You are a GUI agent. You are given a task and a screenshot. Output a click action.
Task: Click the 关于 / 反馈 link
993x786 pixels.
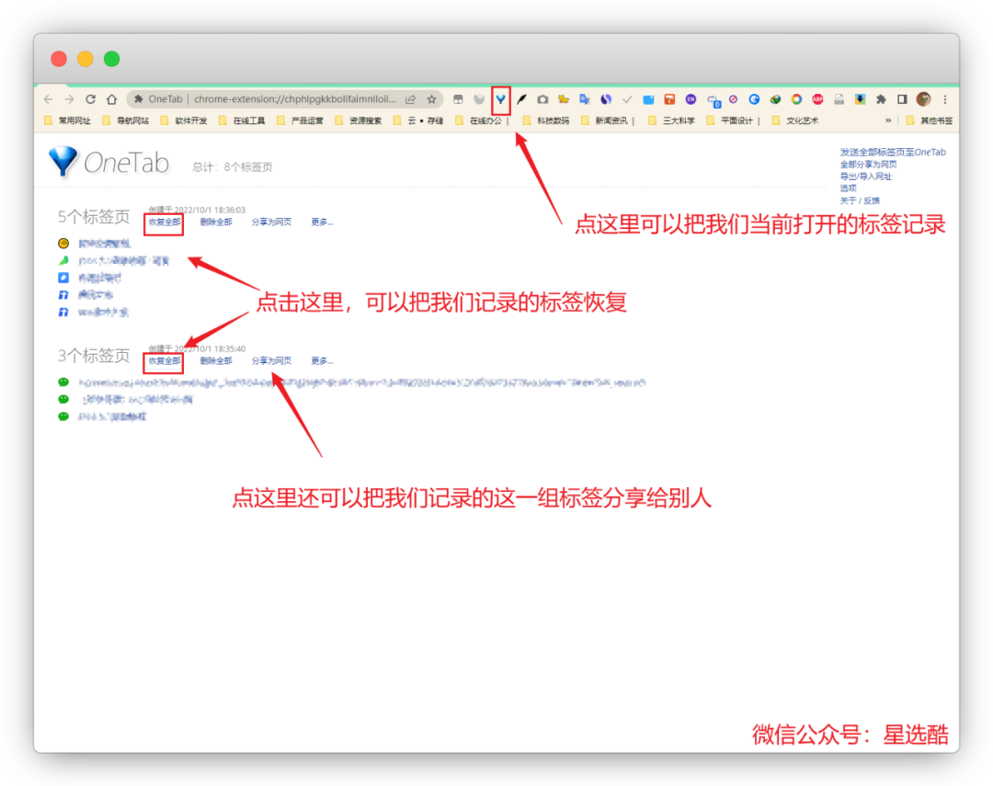click(x=860, y=200)
